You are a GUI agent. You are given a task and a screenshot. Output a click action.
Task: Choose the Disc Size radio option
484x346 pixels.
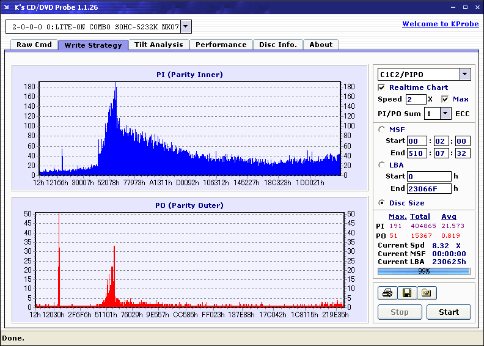click(x=382, y=203)
